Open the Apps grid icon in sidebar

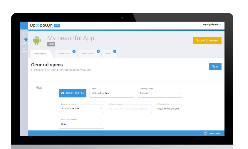tap(24, 33)
